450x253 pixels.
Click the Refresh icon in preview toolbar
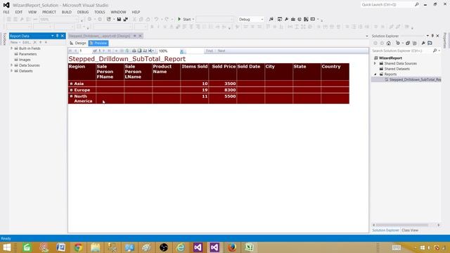pyautogui.click(x=127, y=51)
